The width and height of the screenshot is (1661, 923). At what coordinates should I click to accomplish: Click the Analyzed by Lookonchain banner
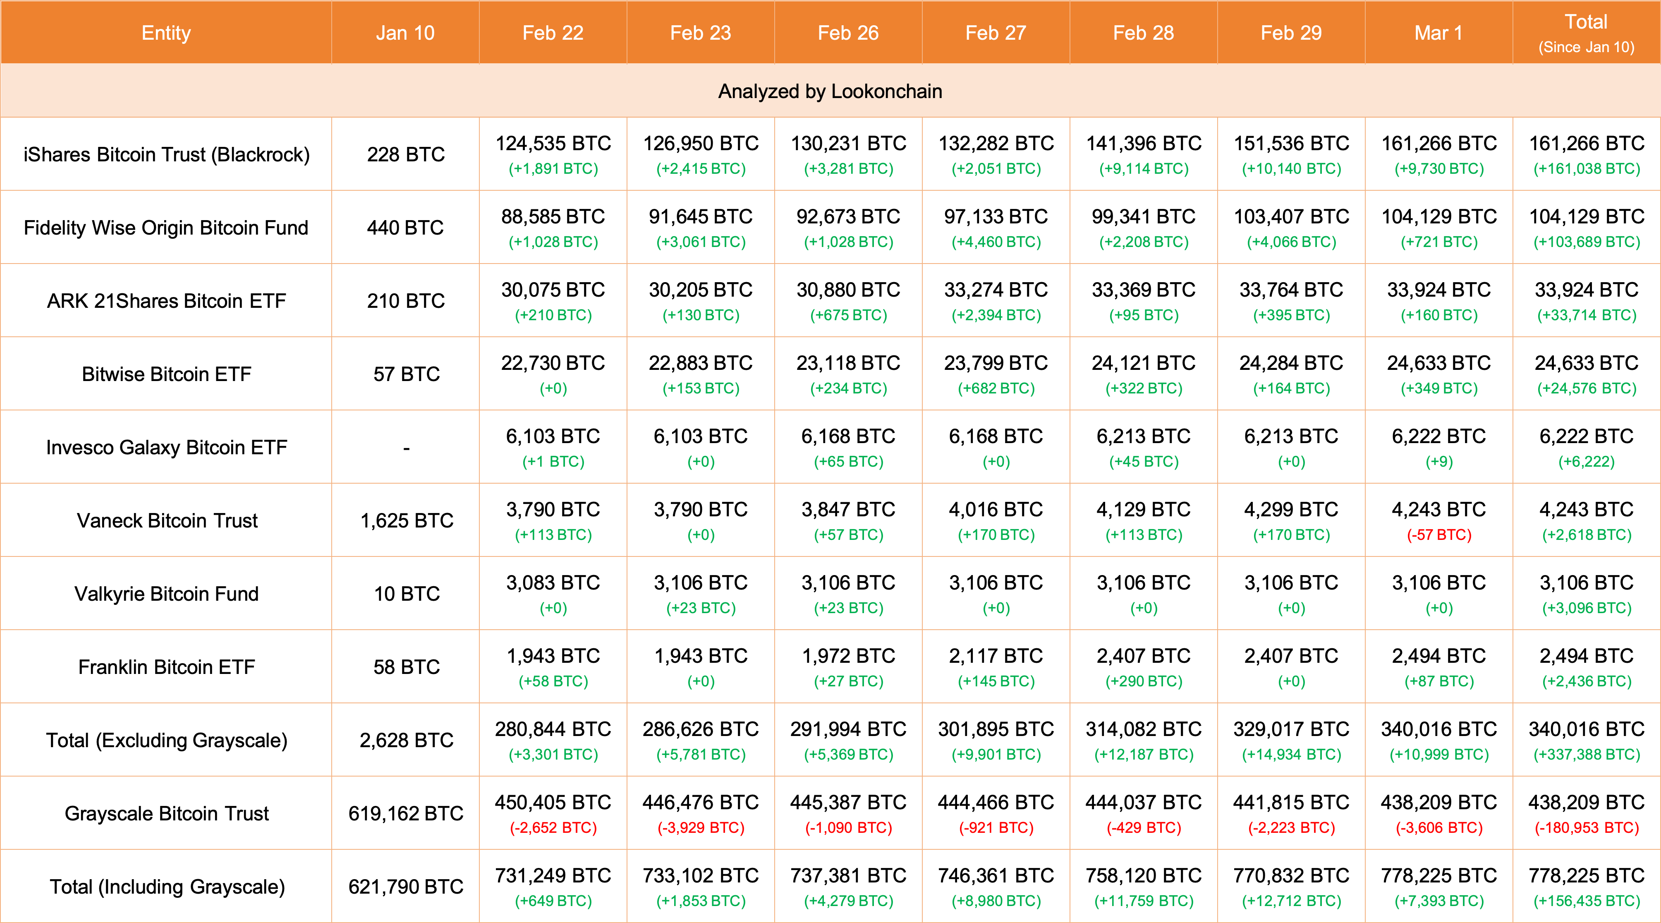(x=830, y=91)
